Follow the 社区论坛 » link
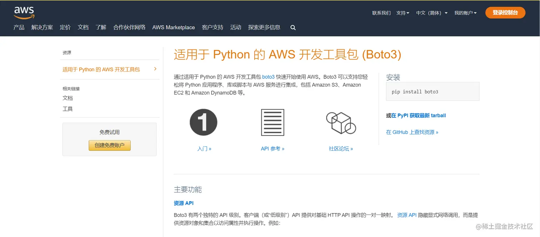 pyautogui.click(x=341, y=149)
